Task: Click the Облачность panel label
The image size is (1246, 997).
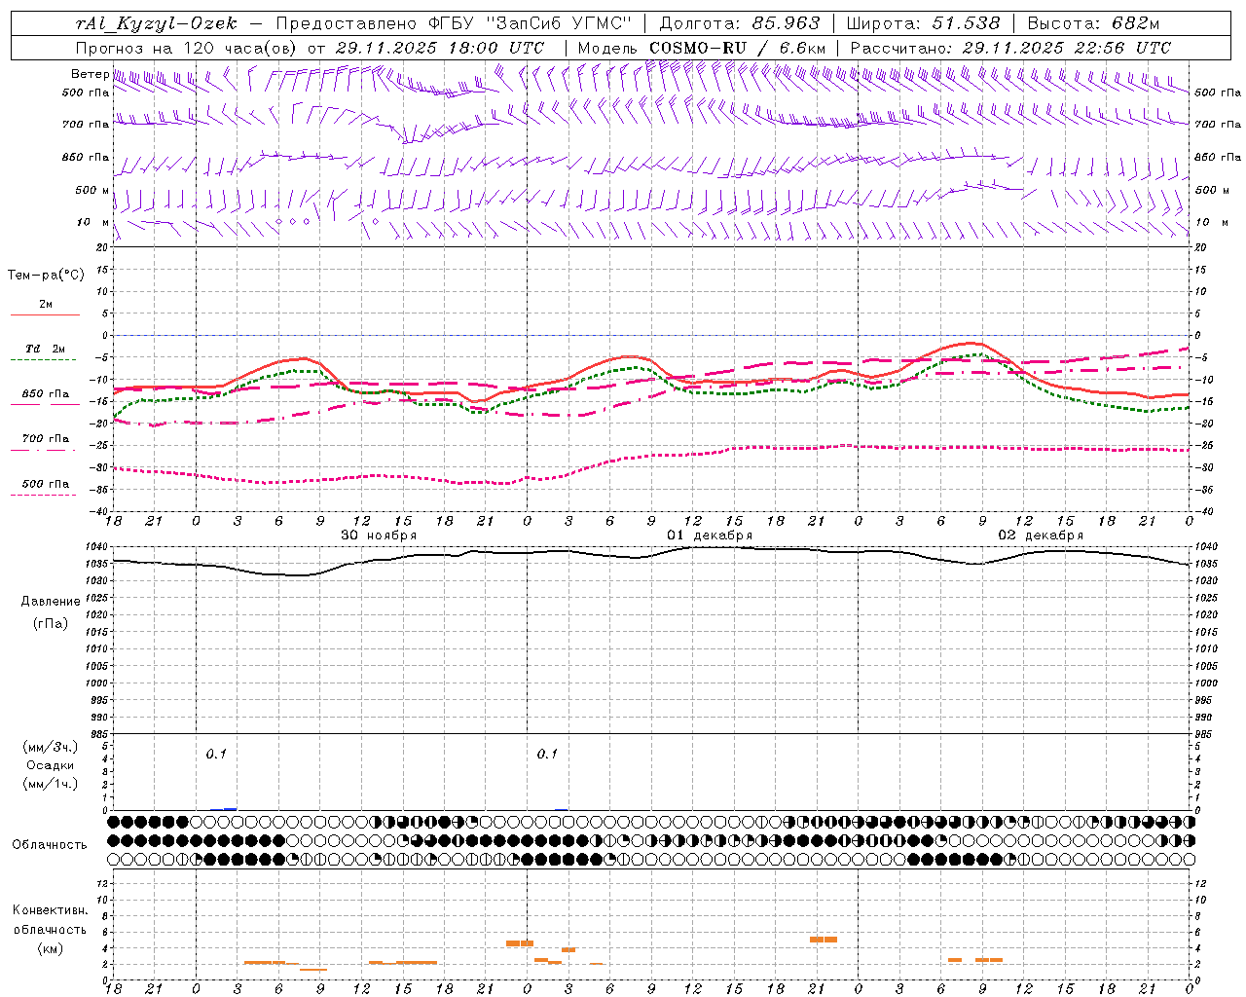Action: click(50, 845)
